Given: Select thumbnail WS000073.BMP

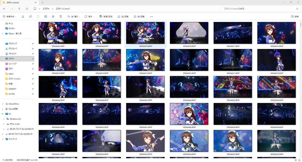Looking at the screenshot, I should point(145,60).
